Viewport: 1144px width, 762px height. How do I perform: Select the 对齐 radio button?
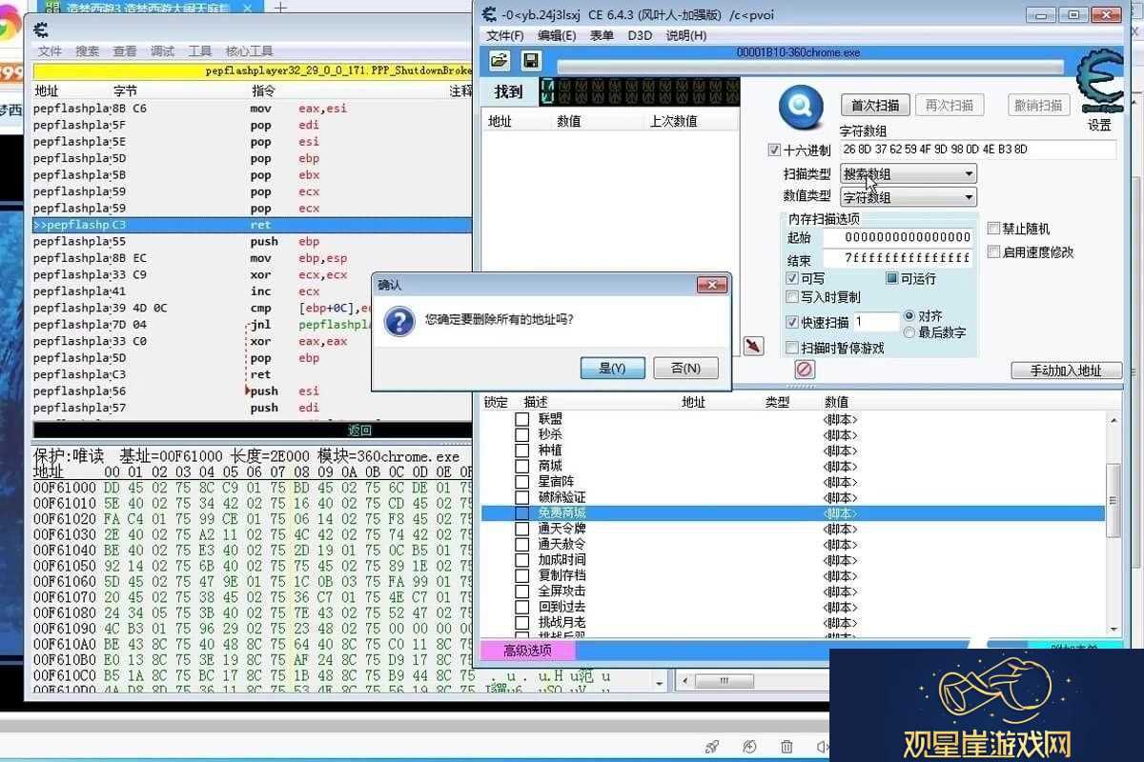909,315
